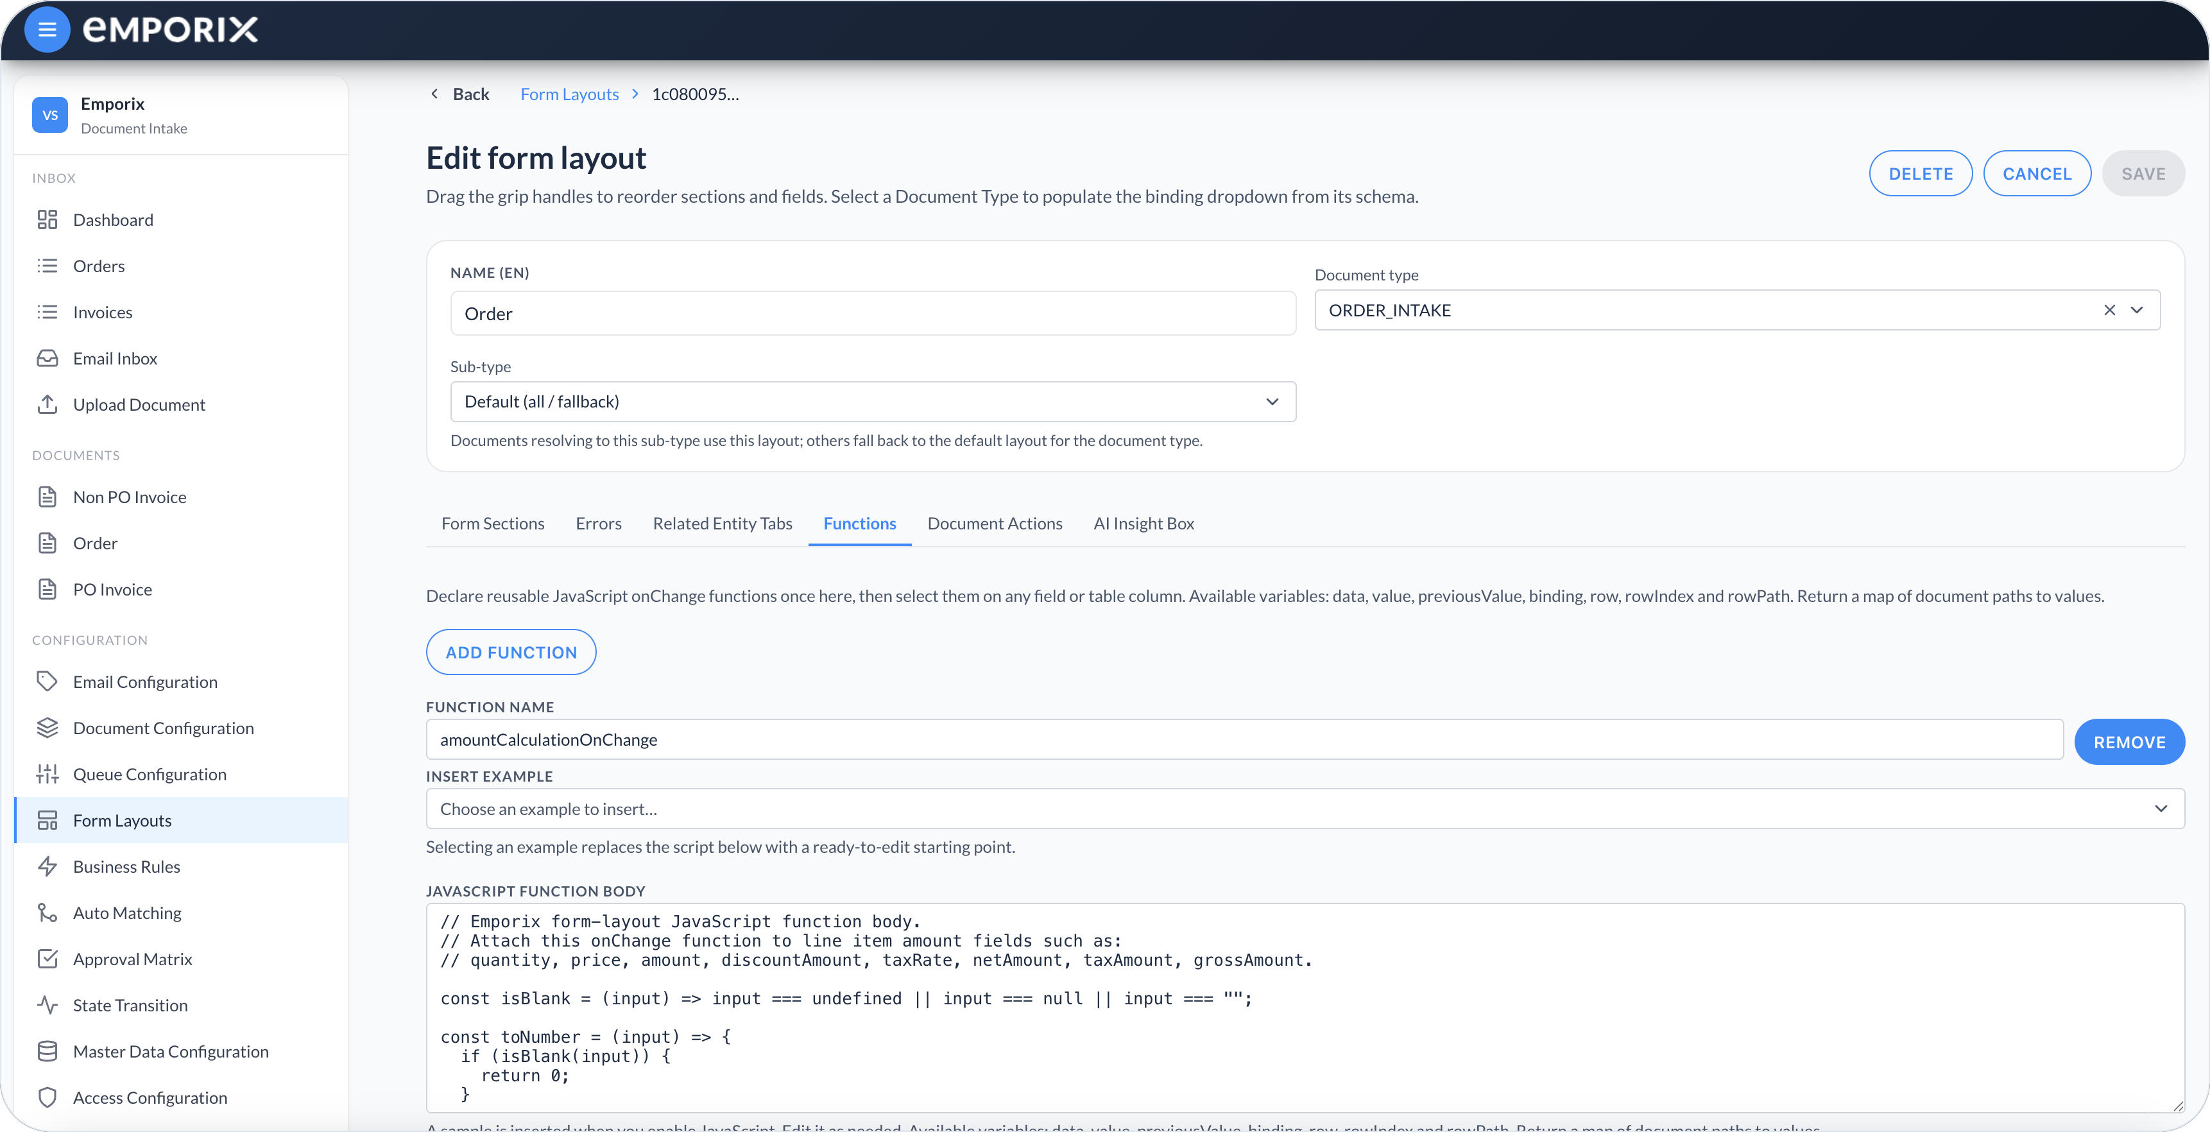This screenshot has width=2210, height=1132.
Task: Click the Function Name input field
Action: [x=1244, y=739]
